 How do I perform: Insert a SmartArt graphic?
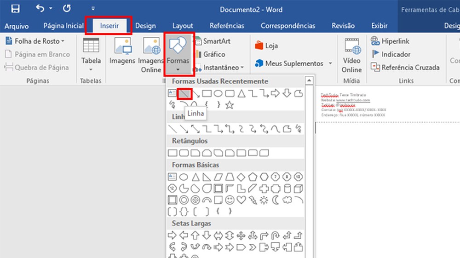pyautogui.click(x=212, y=41)
